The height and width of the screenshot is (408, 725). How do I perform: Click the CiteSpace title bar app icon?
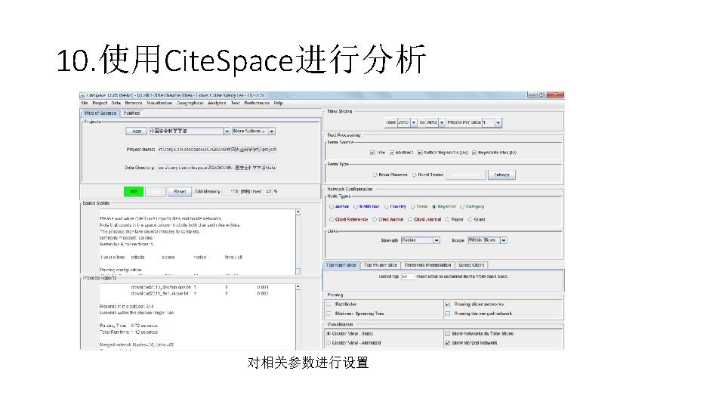[x=83, y=95]
